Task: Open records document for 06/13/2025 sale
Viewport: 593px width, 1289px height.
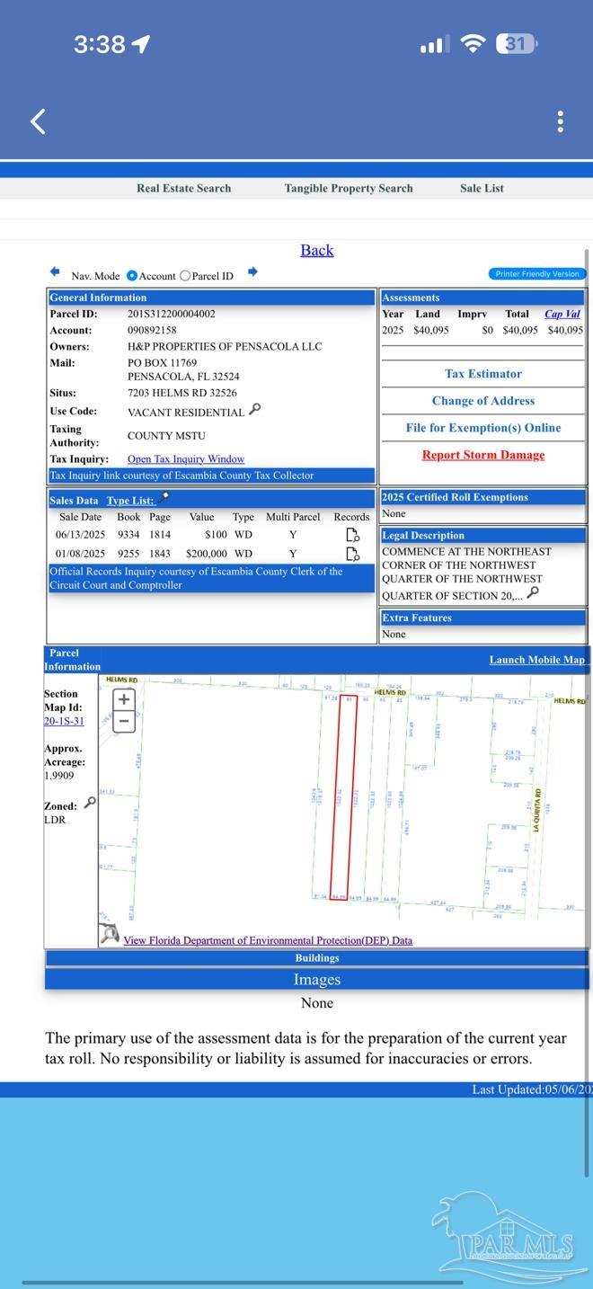Action: tap(352, 535)
